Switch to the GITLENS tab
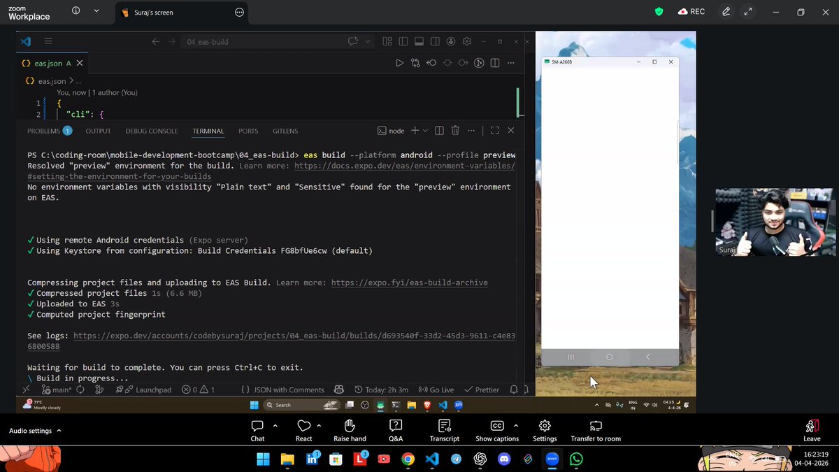 click(285, 131)
